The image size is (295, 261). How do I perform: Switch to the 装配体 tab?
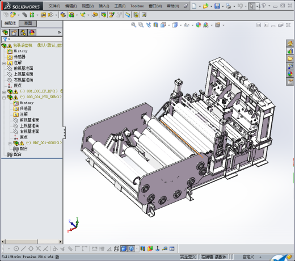coord(10,23)
